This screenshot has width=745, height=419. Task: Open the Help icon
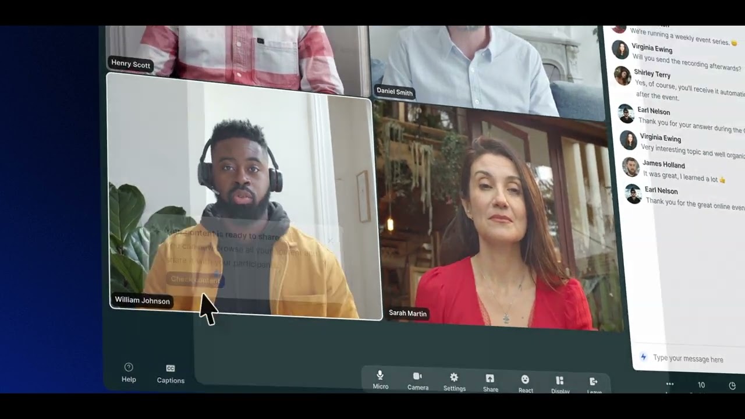tap(129, 367)
